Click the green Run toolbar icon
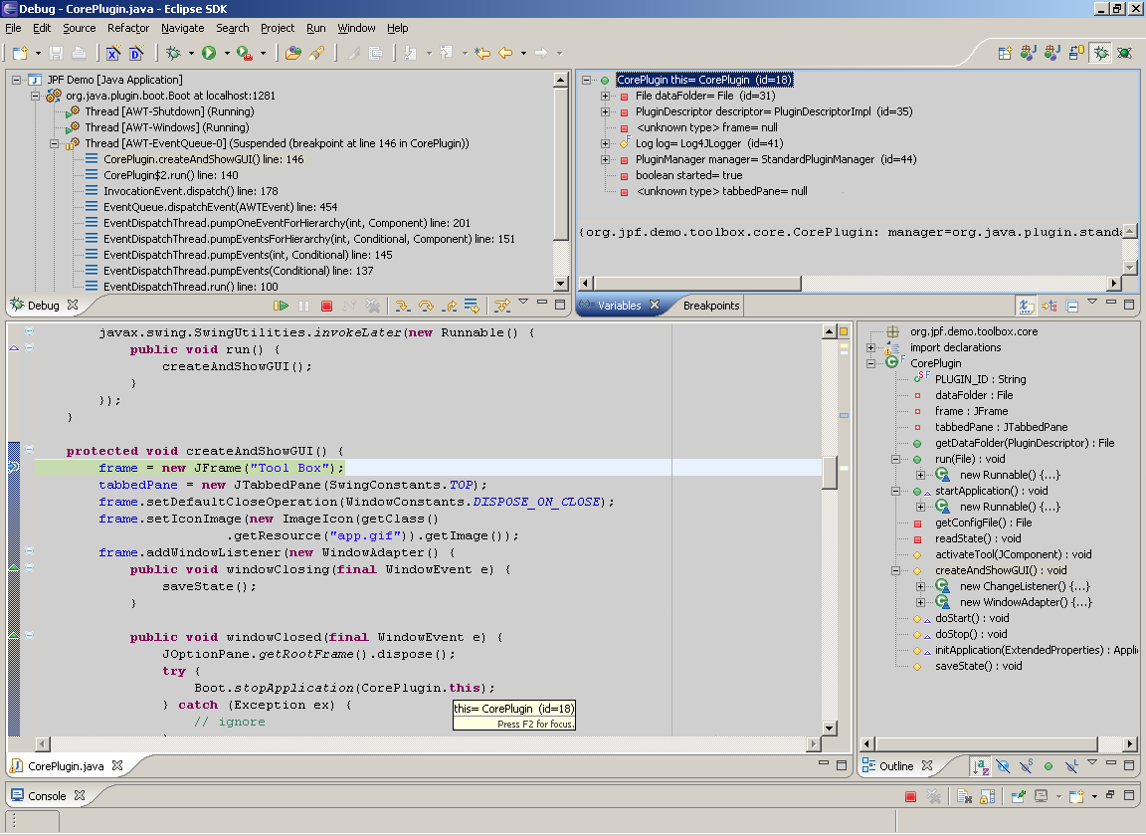The height and width of the screenshot is (836, 1146). (x=209, y=53)
